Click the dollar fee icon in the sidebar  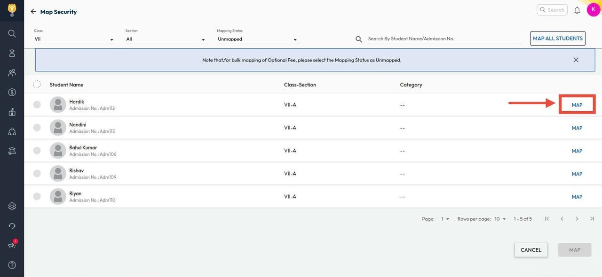pyautogui.click(x=12, y=92)
